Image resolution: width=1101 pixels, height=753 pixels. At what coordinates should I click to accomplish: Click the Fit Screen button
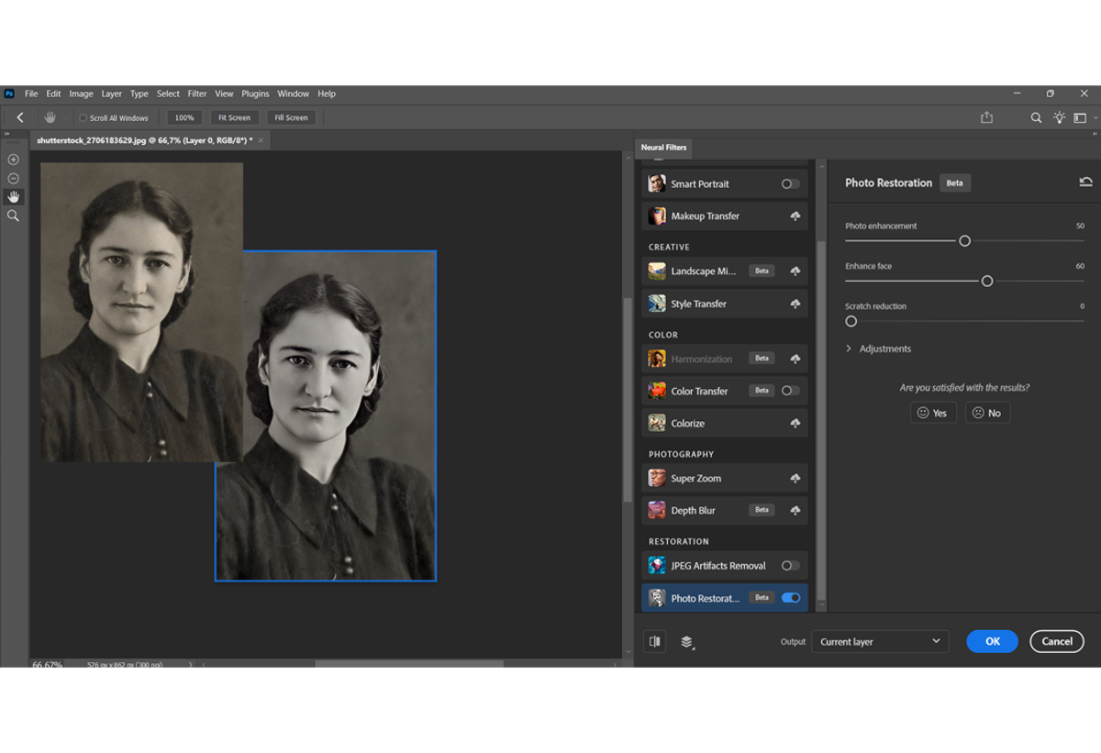[234, 117]
